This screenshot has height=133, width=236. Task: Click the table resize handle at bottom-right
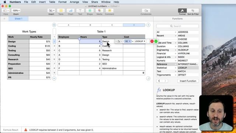(148, 78)
